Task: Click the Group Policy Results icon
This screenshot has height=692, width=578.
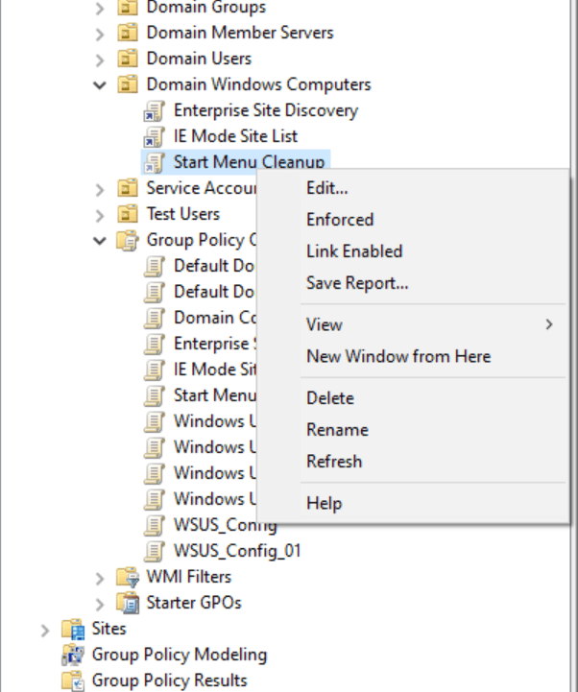Action: [73, 681]
